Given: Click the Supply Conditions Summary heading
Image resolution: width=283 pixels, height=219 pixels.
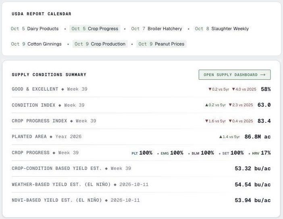Looking at the screenshot, I should 49,74.
